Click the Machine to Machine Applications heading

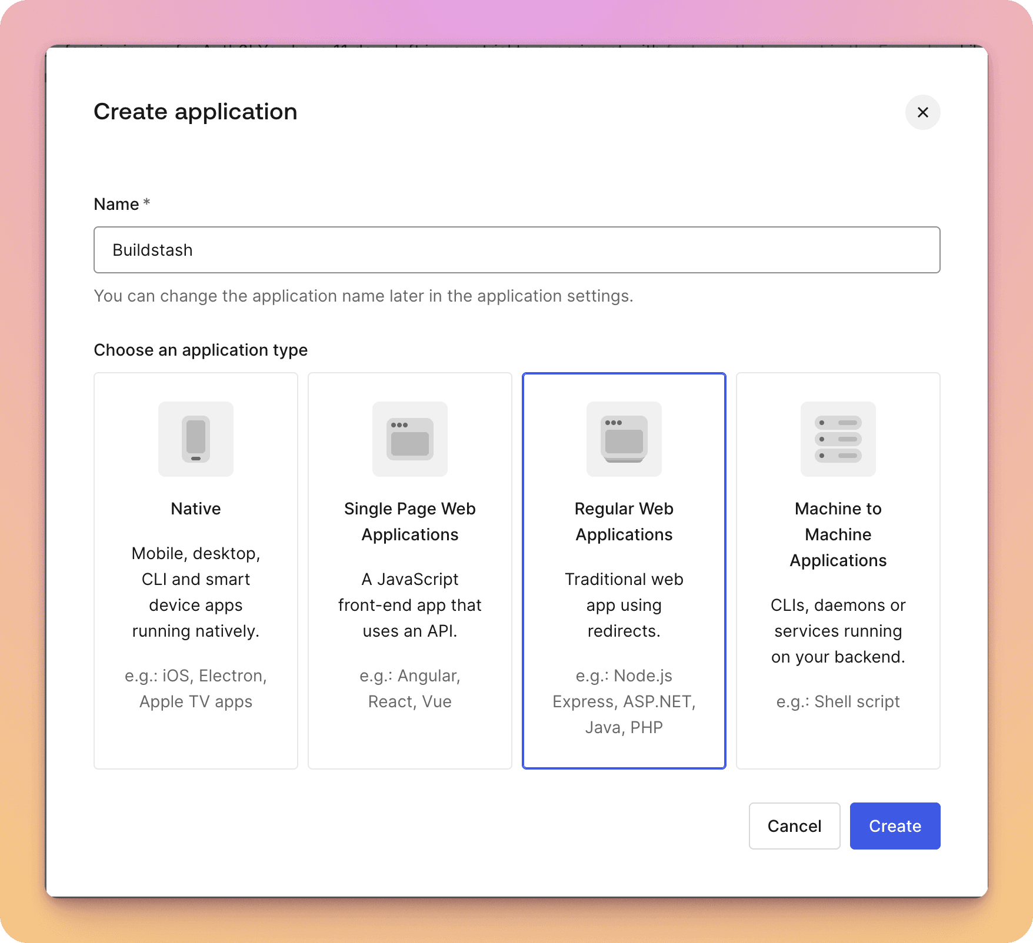pos(838,534)
